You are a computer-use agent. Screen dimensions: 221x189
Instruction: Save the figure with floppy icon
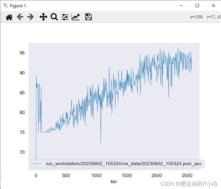(x=89, y=17)
